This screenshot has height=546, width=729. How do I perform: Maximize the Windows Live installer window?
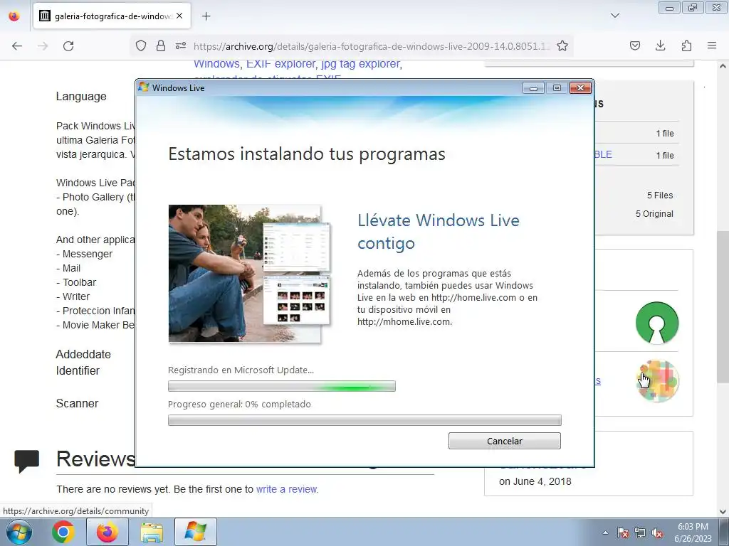tap(557, 87)
